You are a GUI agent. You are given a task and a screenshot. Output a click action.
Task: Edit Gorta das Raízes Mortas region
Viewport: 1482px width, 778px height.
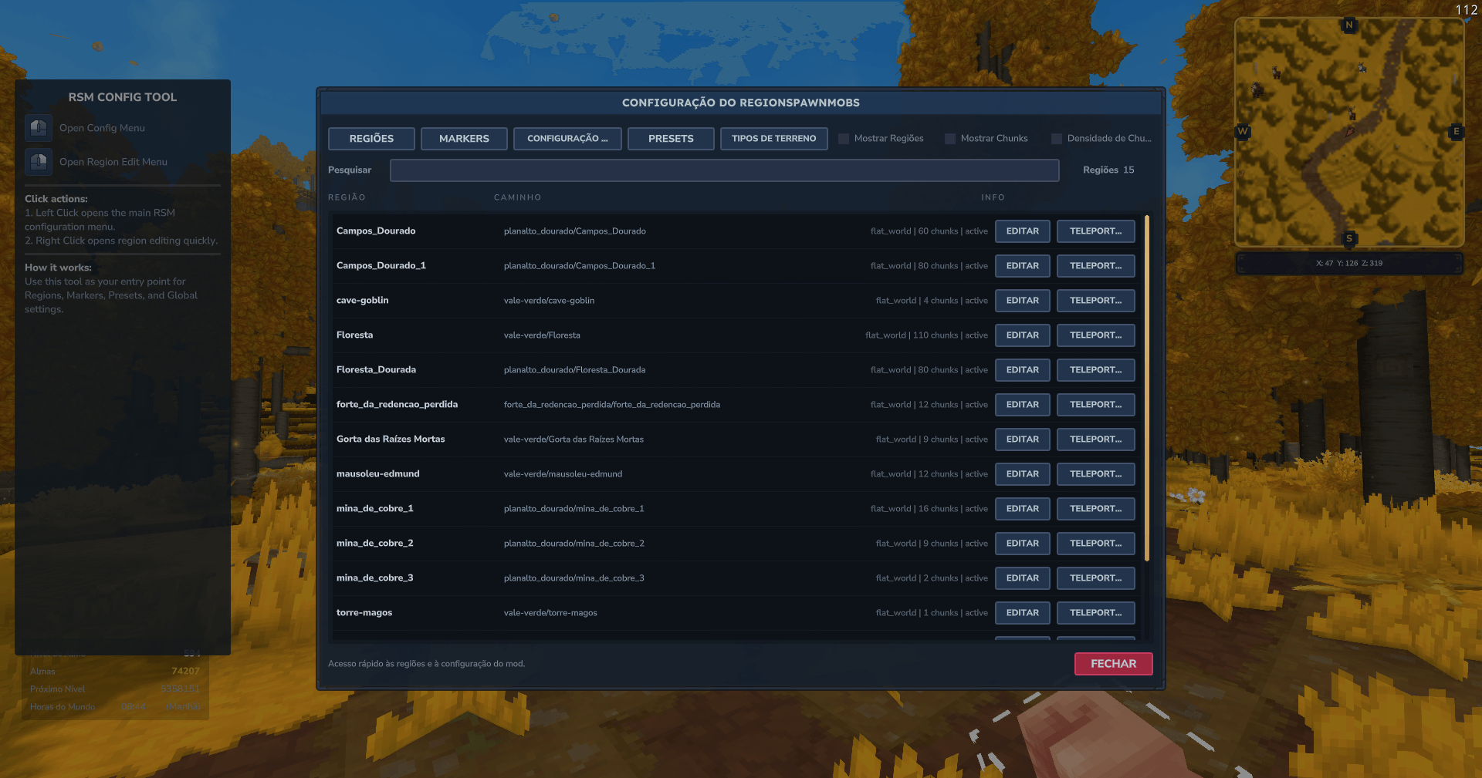pos(1023,440)
